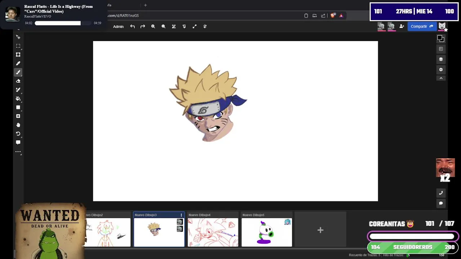This screenshot has height=259, width=461.
Task: Open the brush settings panel icon
Action: pos(441,49)
